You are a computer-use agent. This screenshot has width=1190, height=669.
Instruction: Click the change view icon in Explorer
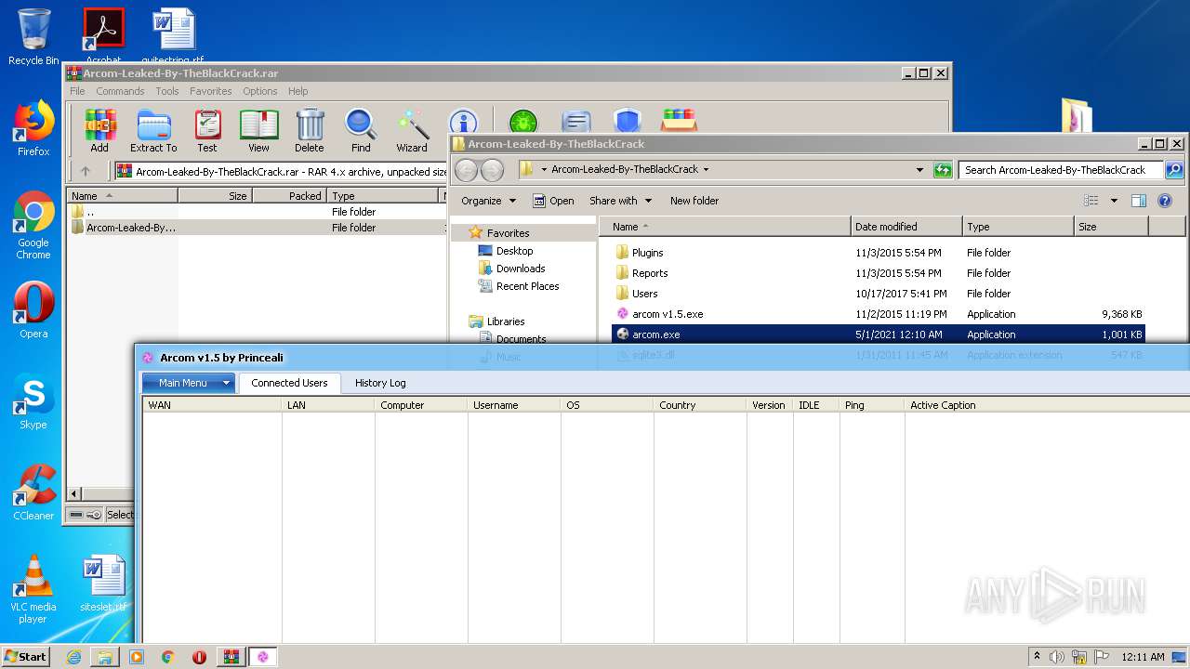[x=1091, y=201]
